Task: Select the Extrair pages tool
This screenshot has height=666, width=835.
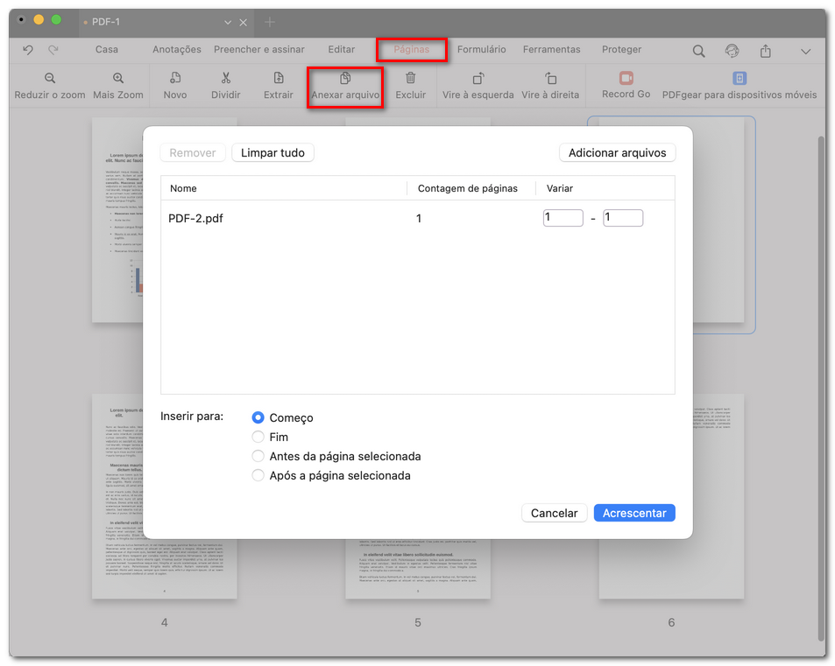Action: [x=279, y=79]
